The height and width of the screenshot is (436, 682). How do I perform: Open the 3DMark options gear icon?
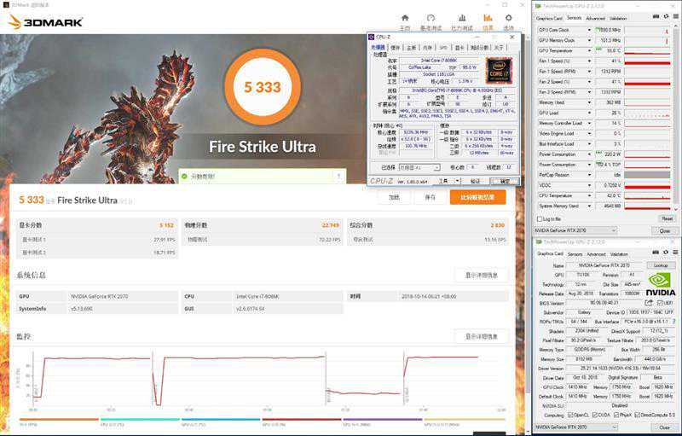coord(507,19)
